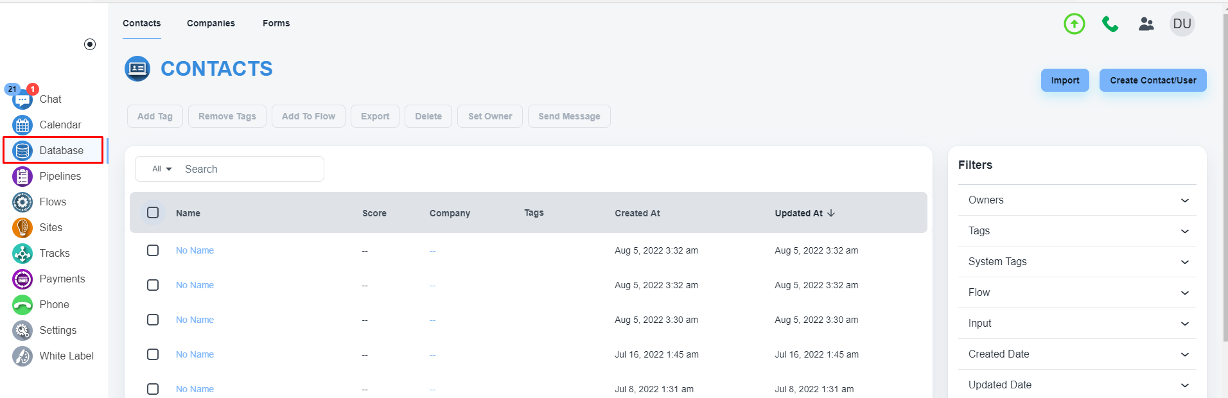Click the green phone call icon in header

(1110, 24)
